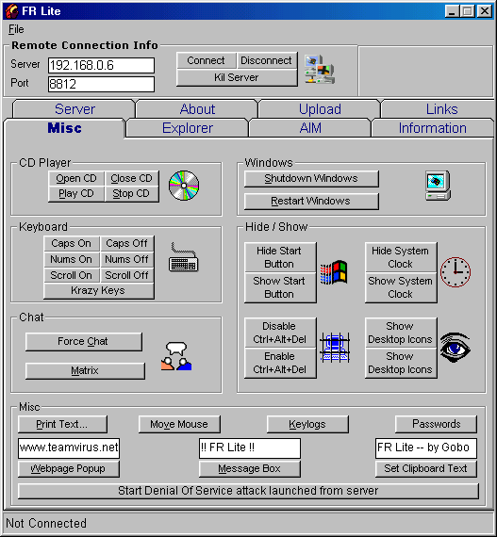This screenshot has width=497, height=537.
Task: Click the rainbow CD disc icon
Action: tap(184, 186)
